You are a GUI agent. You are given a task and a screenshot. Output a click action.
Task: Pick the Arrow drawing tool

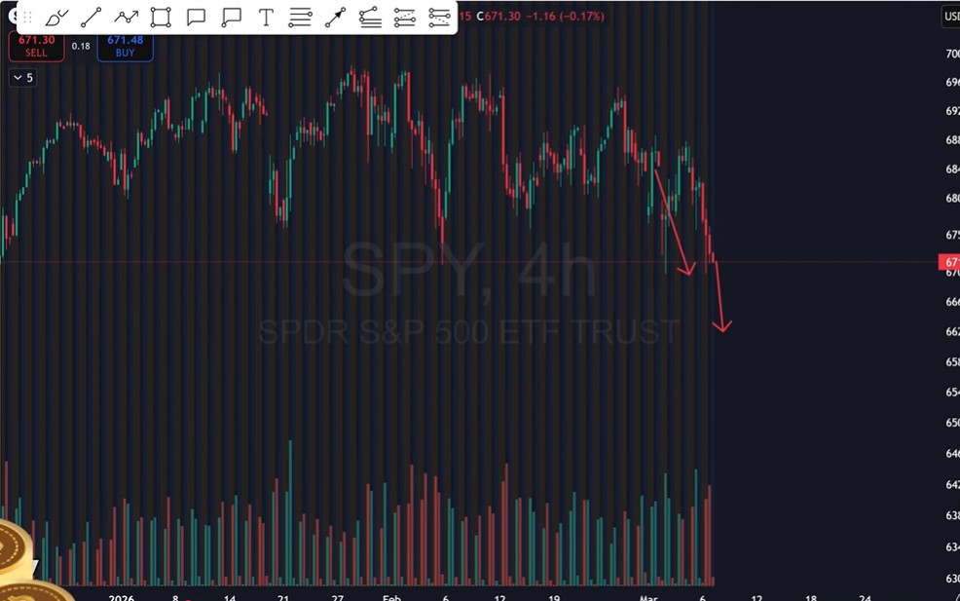(335, 18)
